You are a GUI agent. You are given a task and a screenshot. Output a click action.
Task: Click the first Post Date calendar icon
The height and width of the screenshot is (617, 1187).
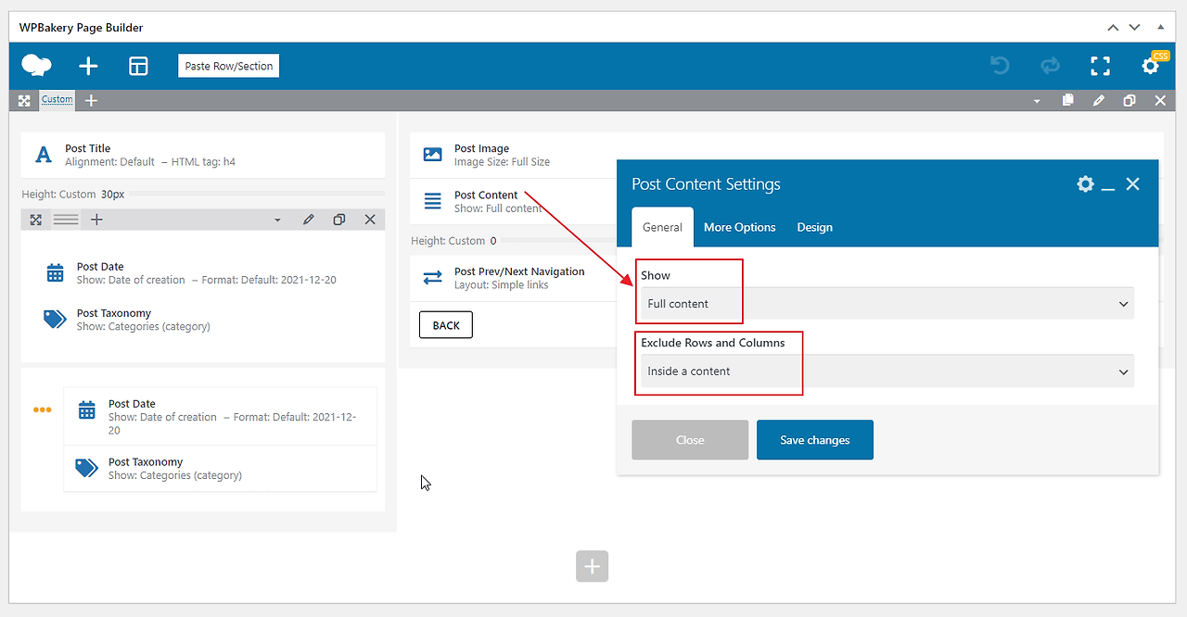[x=56, y=272]
